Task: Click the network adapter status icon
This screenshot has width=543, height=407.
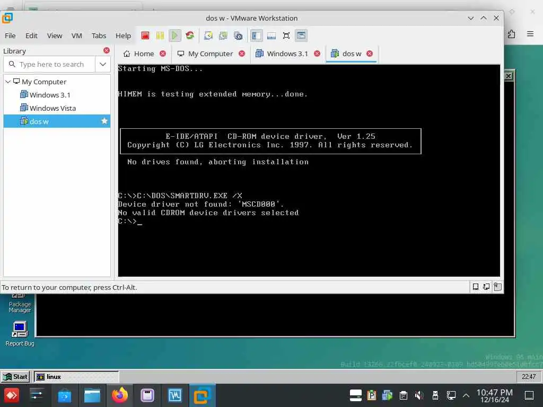Action: click(x=486, y=287)
